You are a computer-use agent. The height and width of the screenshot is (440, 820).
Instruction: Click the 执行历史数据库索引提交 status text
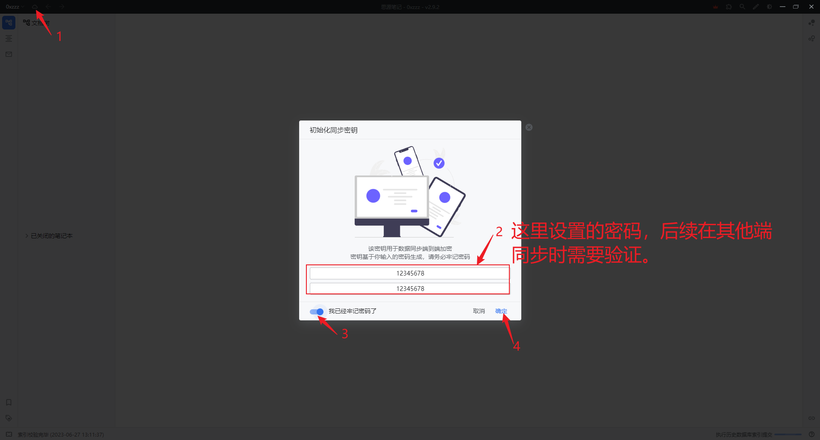[x=744, y=435]
